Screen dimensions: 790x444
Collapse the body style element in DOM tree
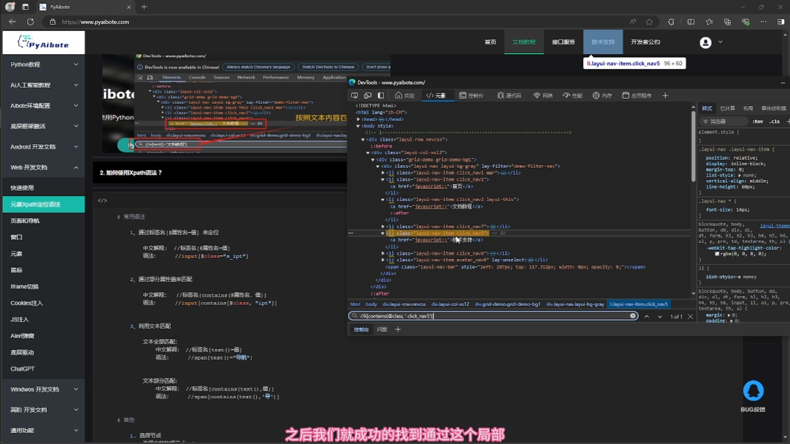[358, 126]
